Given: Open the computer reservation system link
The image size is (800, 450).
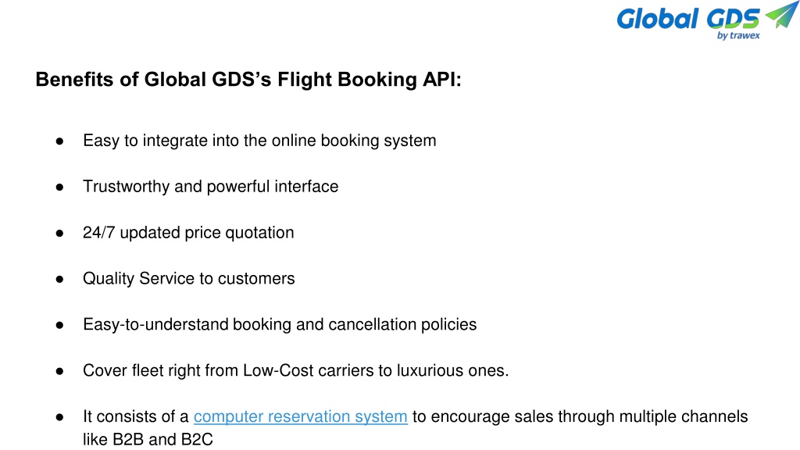Looking at the screenshot, I should (300, 416).
